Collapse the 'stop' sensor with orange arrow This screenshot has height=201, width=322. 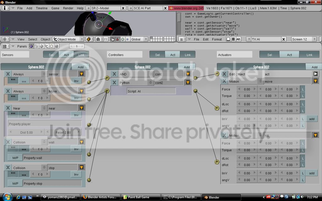81,167
